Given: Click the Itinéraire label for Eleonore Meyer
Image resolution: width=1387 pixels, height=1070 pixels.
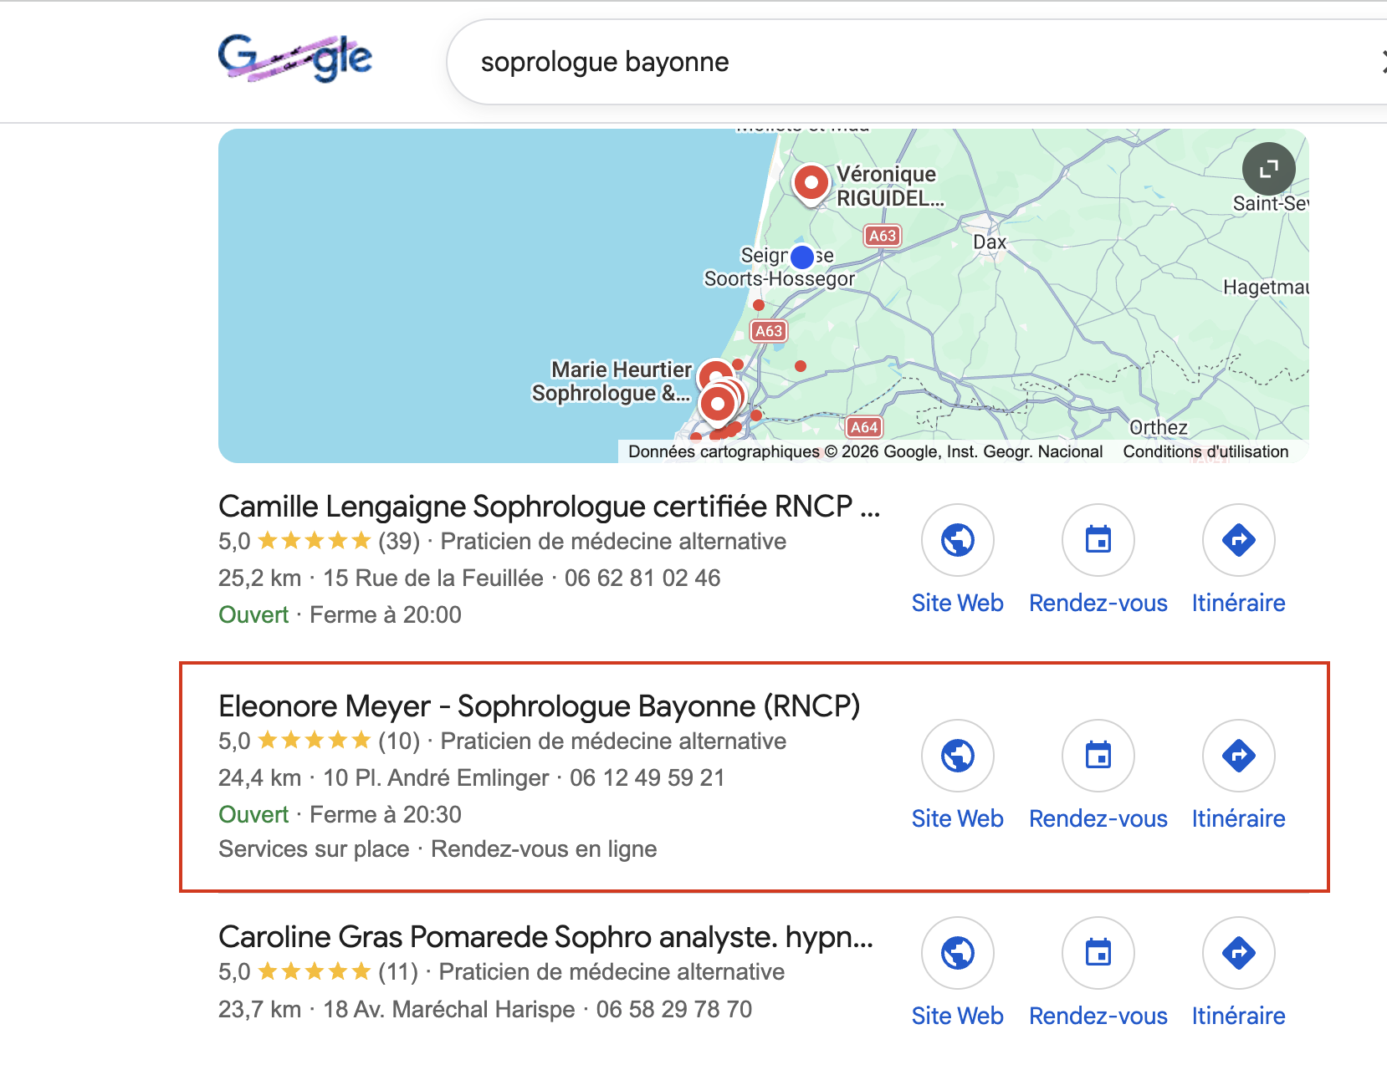Looking at the screenshot, I should pos(1239,818).
